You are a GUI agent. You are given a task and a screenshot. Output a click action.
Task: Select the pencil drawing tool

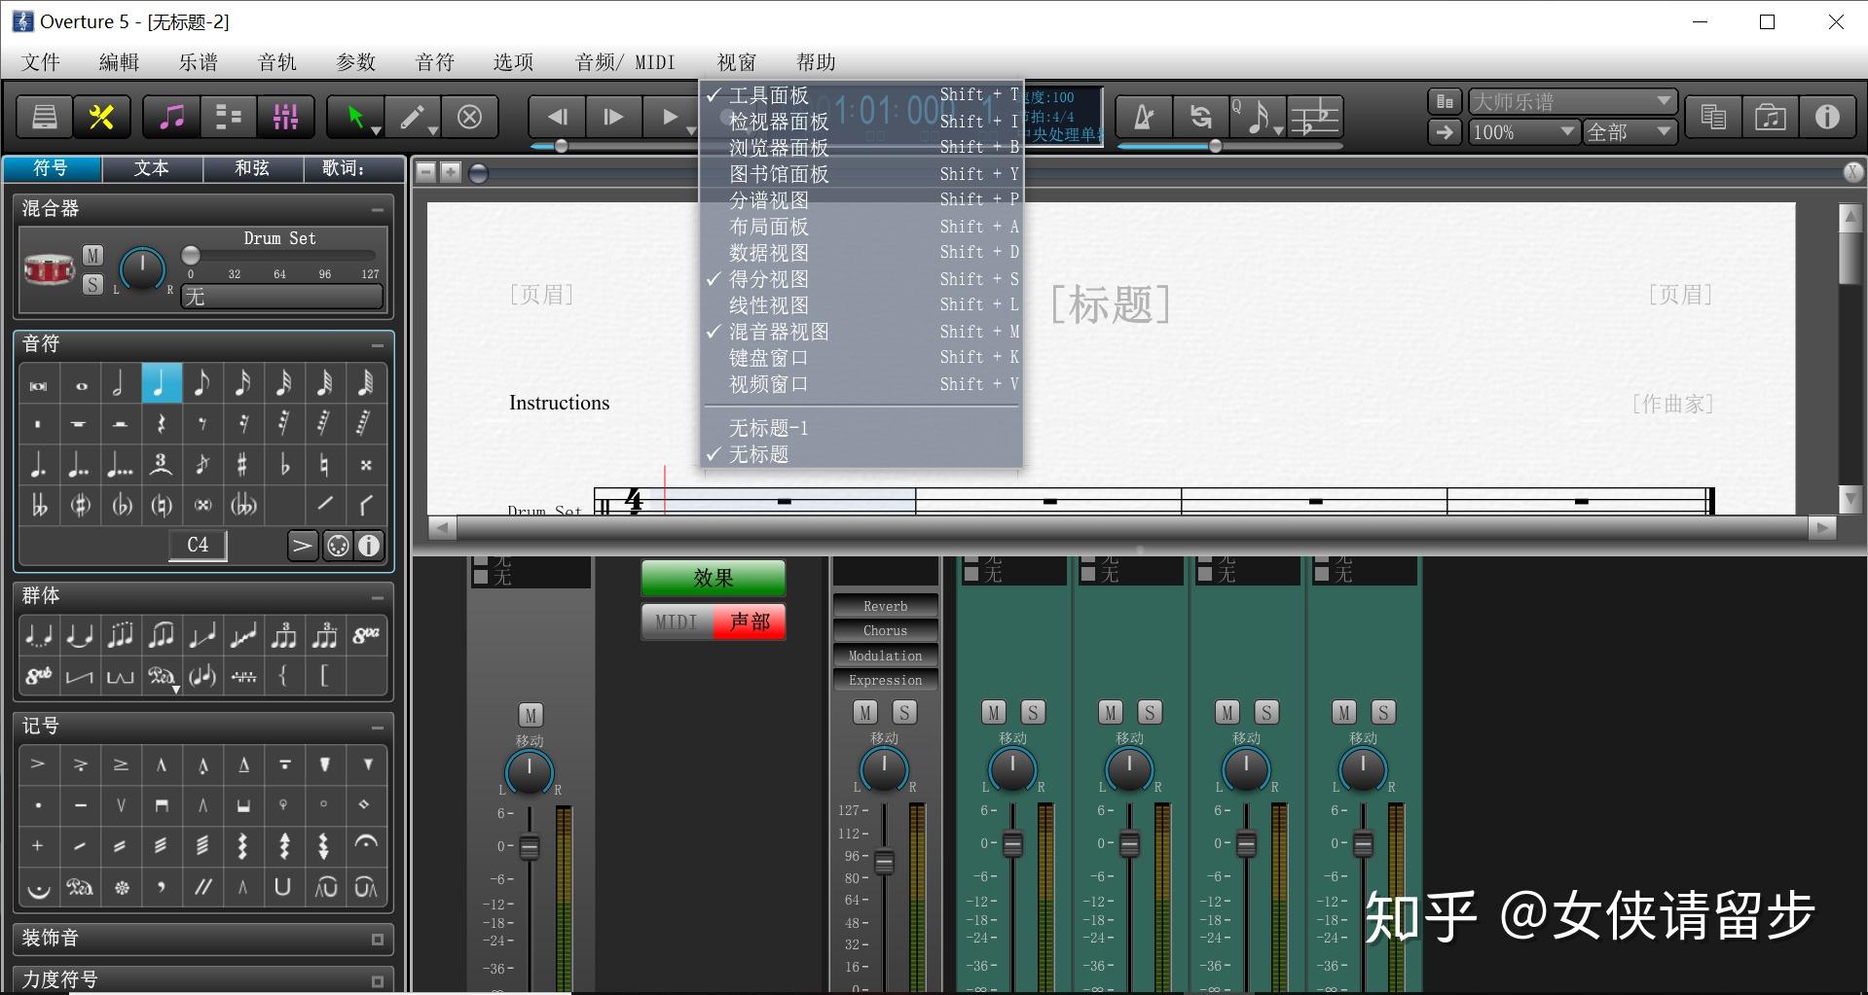click(413, 118)
